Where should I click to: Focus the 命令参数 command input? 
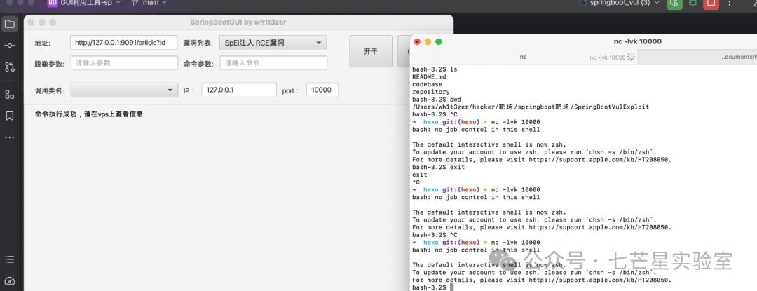click(274, 62)
